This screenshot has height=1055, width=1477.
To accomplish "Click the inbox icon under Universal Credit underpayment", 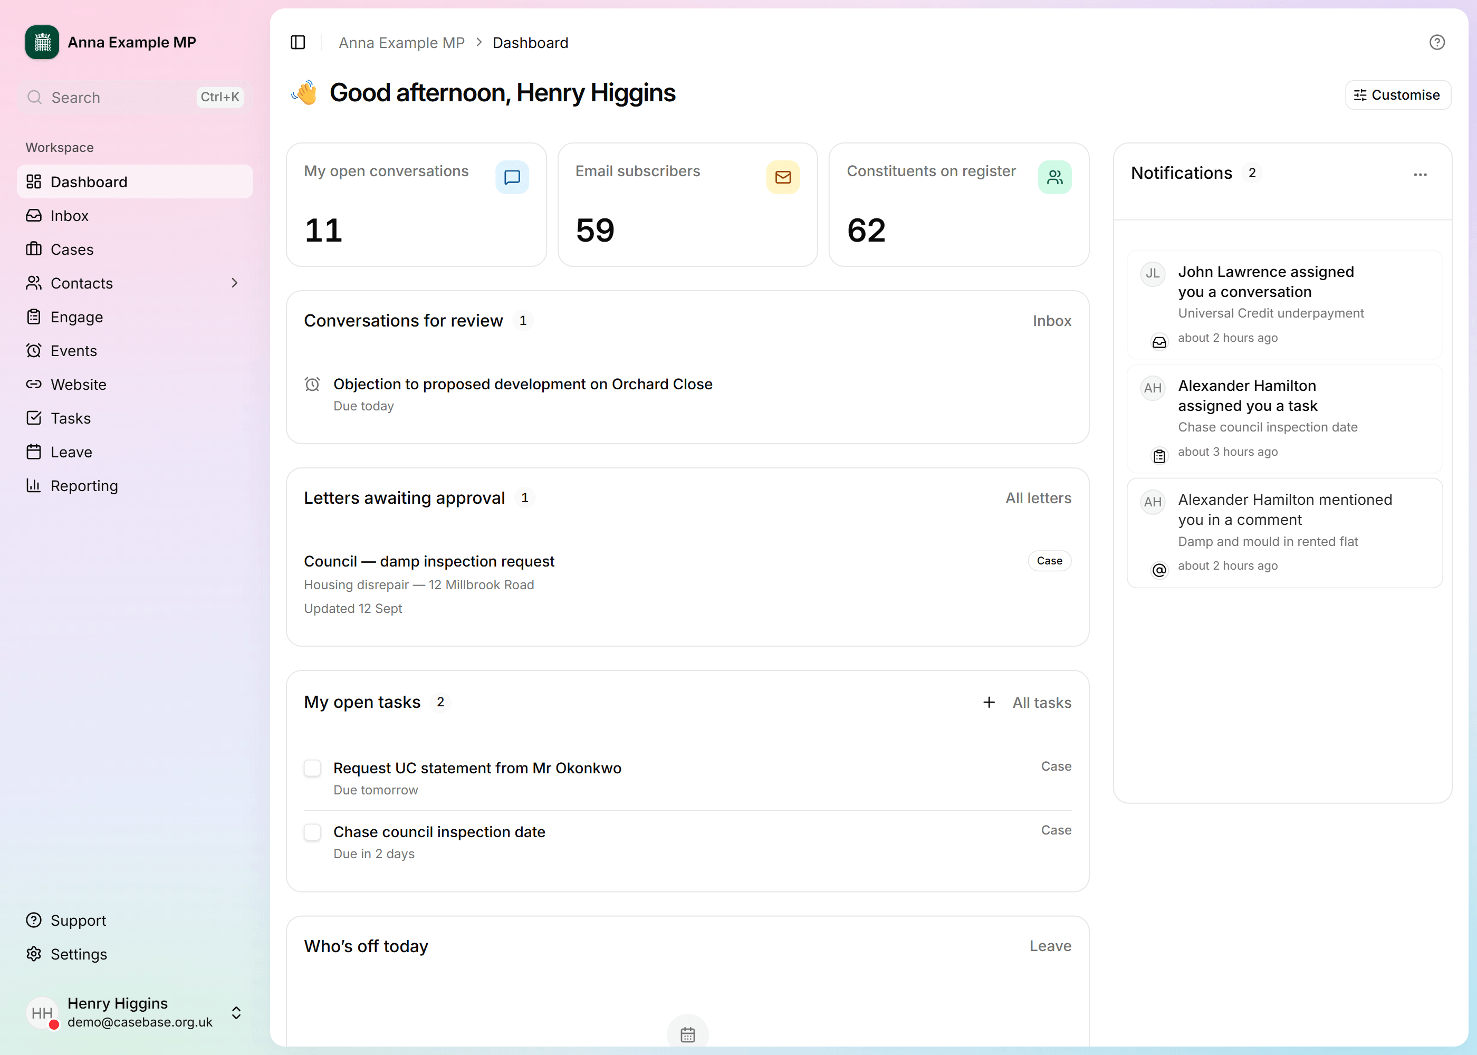I will 1159,342.
